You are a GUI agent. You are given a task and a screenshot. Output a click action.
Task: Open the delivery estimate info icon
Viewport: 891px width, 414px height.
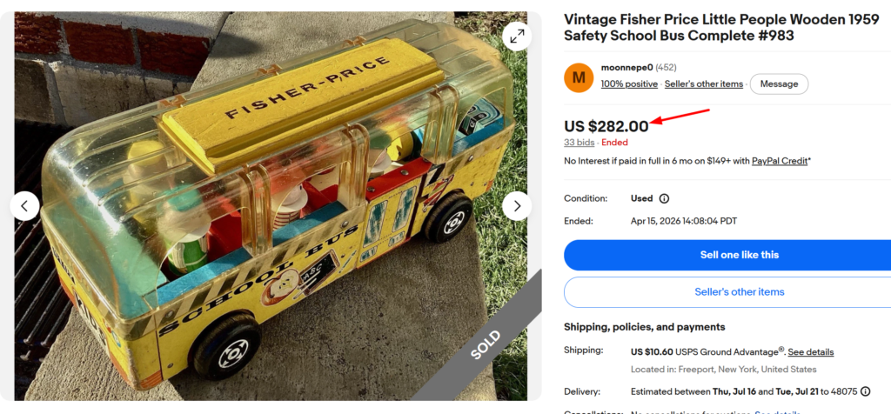pyautogui.click(x=866, y=391)
